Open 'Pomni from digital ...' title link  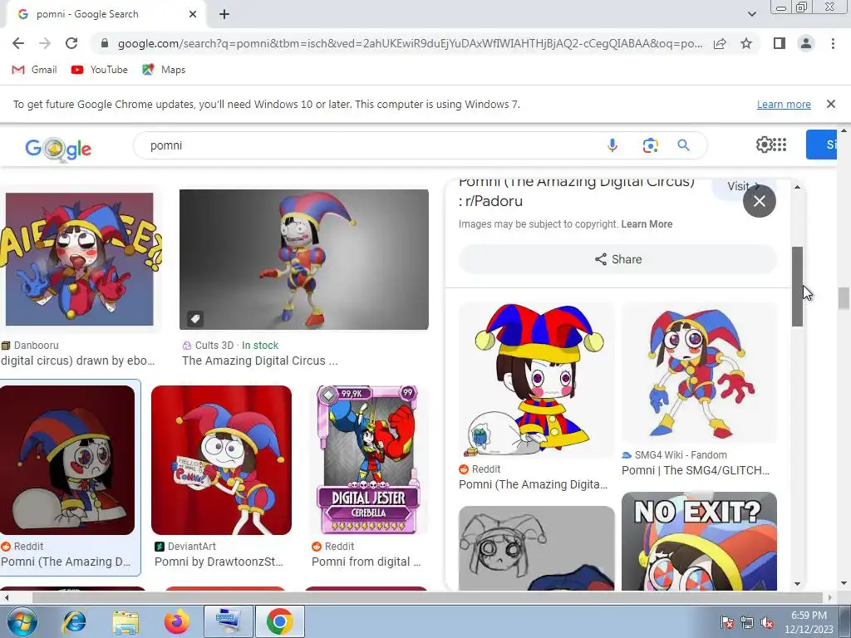[x=366, y=562]
